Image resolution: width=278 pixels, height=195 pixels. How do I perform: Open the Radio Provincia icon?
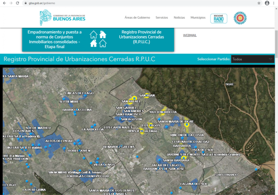coord(219,18)
